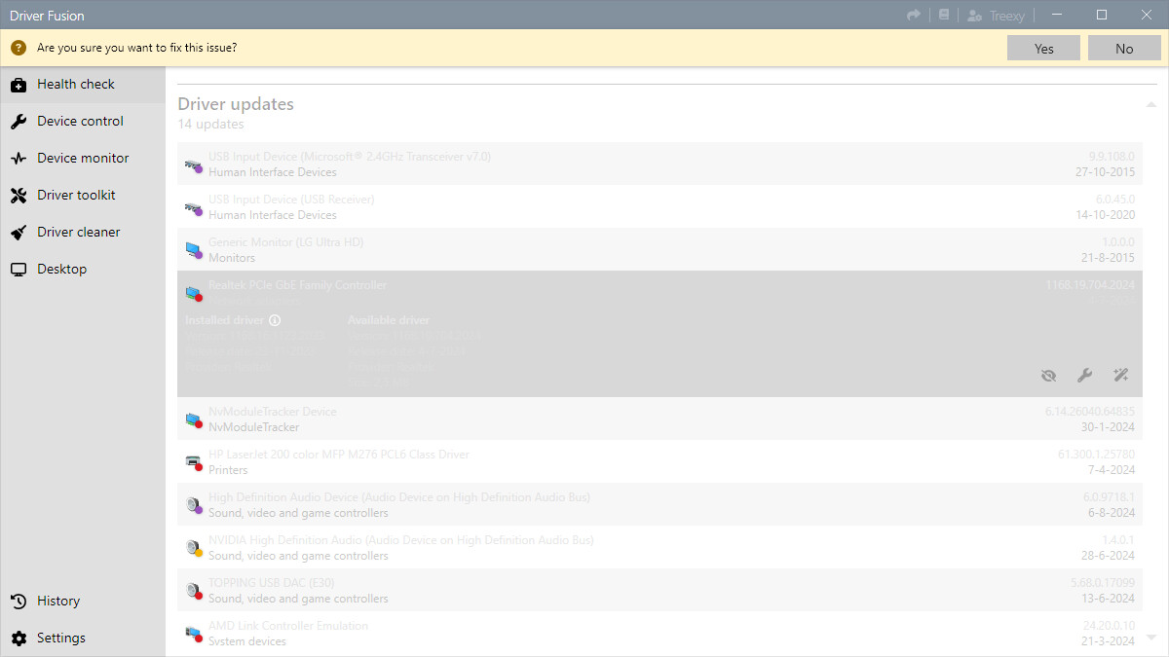This screenshot has width=1169, height=657.
Task: Select High Definition Audio Device row
Action: [x=660, y=504]
